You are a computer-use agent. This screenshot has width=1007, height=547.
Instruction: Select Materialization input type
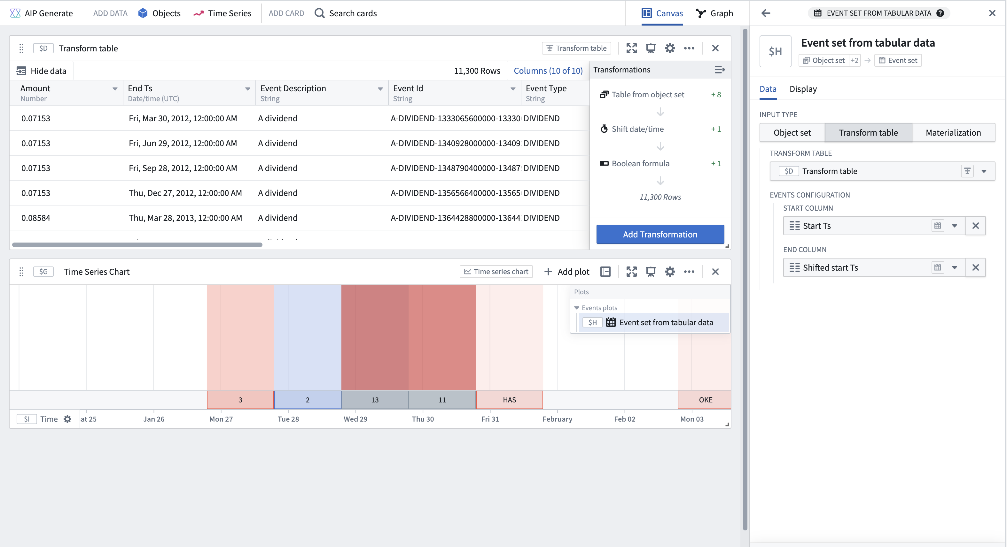pyautogui.click(x=953, y=133)
